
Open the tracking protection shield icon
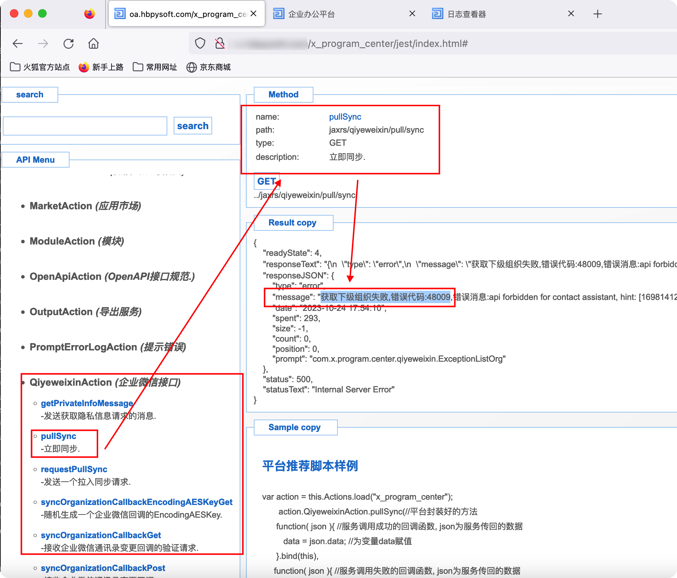click(x=200, y=43)
